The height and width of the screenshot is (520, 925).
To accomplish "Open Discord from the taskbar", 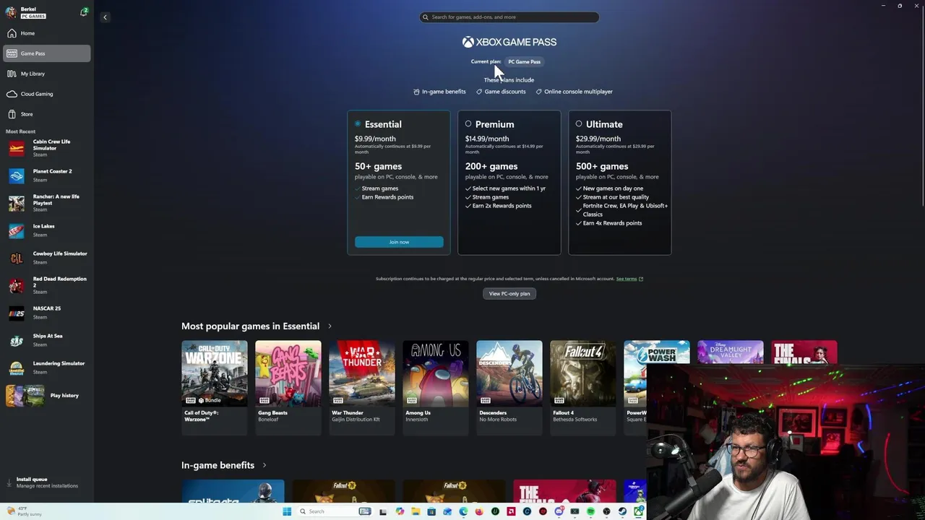I will point(559,511).
